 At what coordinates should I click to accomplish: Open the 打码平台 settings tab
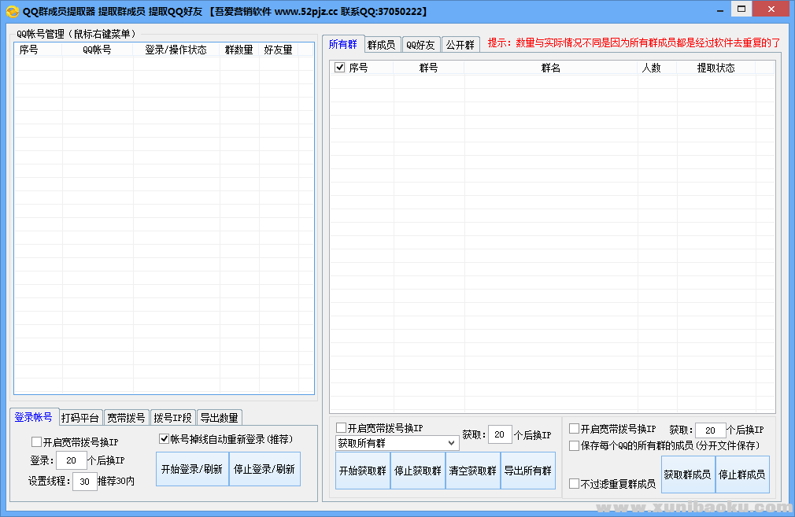pyautogui.click(x=79, y=418)
